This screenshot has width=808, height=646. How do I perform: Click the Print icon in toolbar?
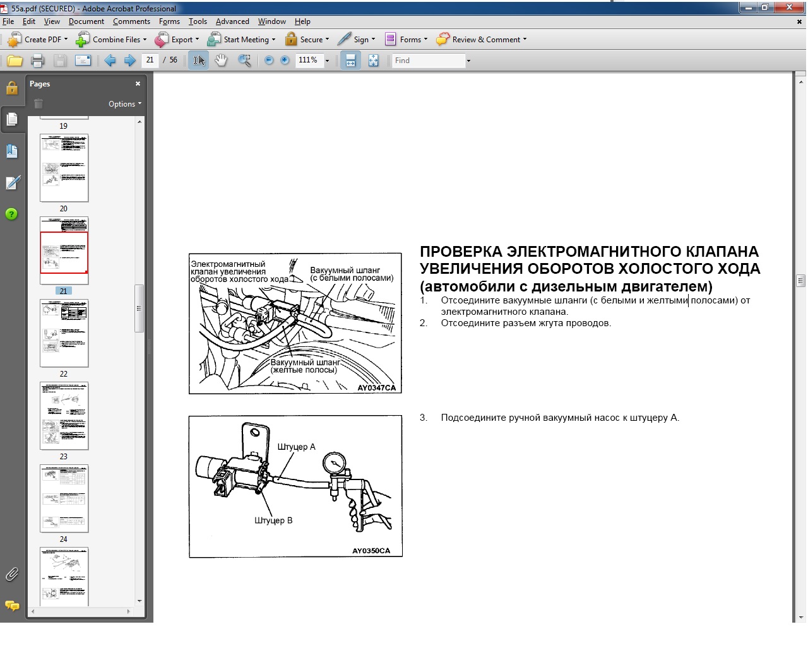(37, 61)
